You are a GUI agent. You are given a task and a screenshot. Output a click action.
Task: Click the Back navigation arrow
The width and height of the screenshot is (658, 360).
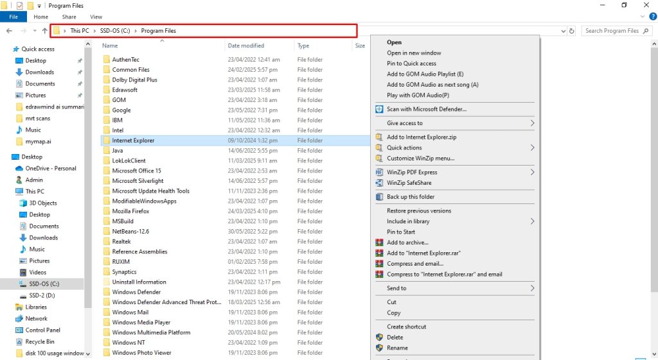(9, 31)
